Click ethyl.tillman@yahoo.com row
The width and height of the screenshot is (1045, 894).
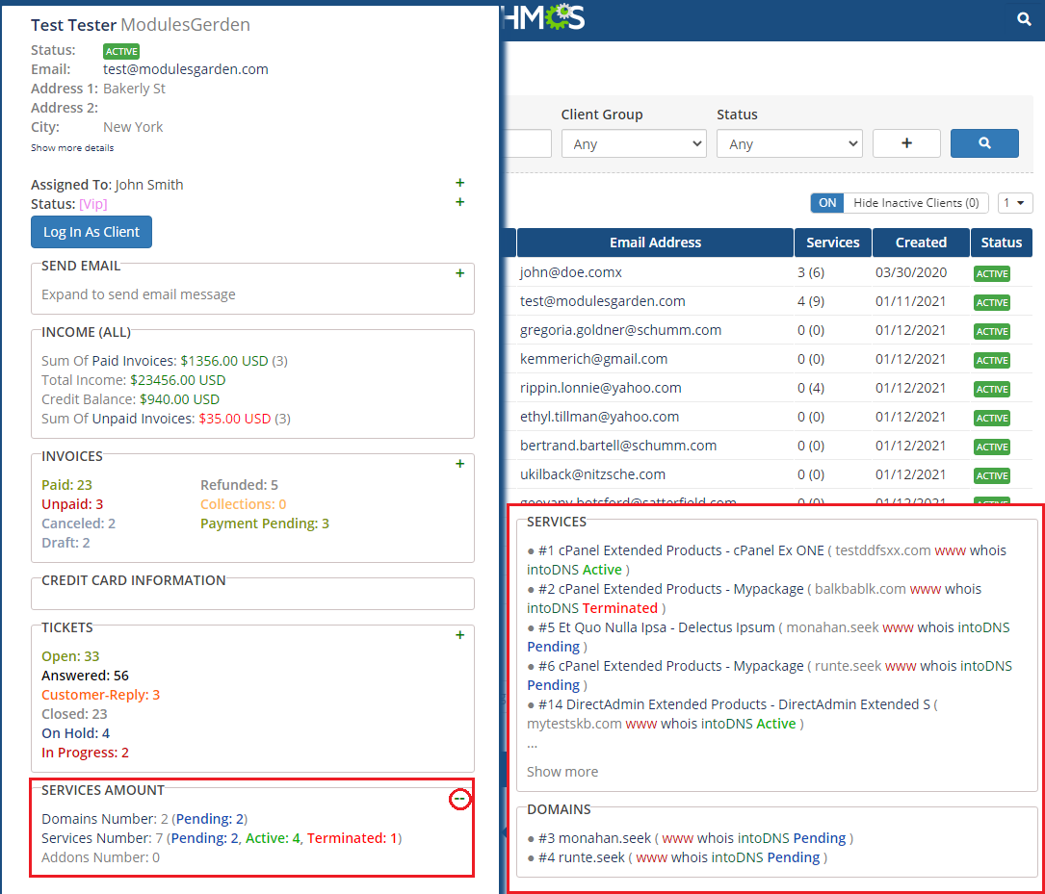pos(599,417)
